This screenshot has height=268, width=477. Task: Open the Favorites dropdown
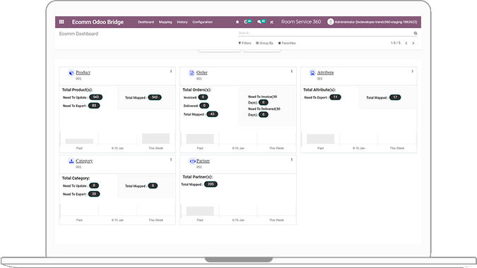pos(287,43)
